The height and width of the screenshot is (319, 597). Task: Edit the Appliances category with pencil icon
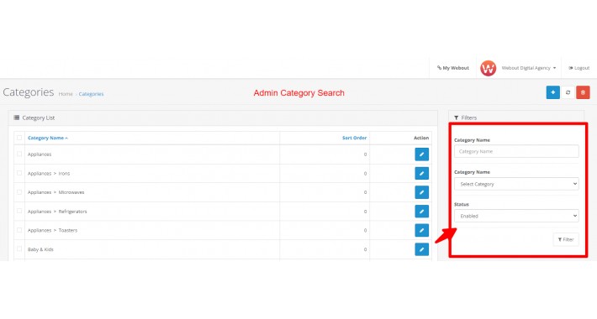click(x=421, y=154)
